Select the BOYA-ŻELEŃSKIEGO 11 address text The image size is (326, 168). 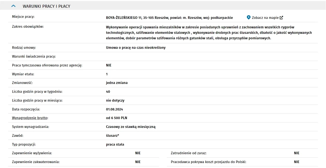point(169,18)
